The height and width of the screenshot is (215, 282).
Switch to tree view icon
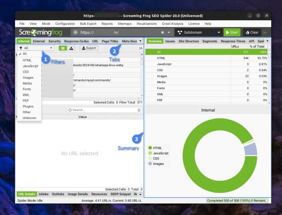coord(71,48)
